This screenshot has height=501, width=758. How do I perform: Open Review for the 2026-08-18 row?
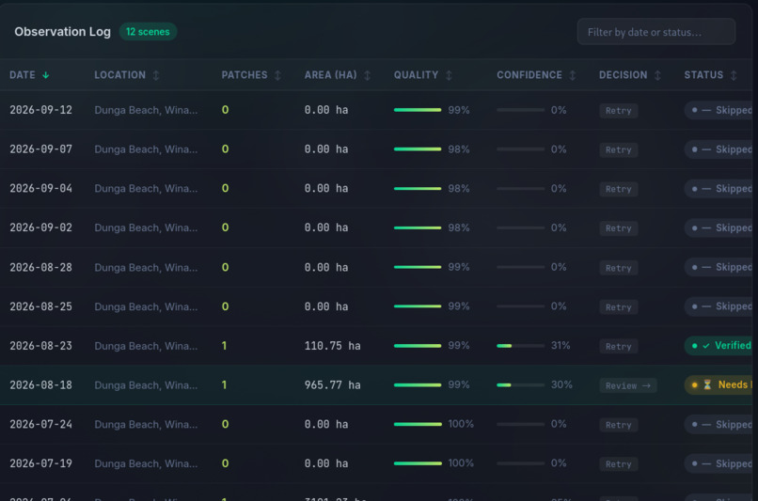[628, 385]
